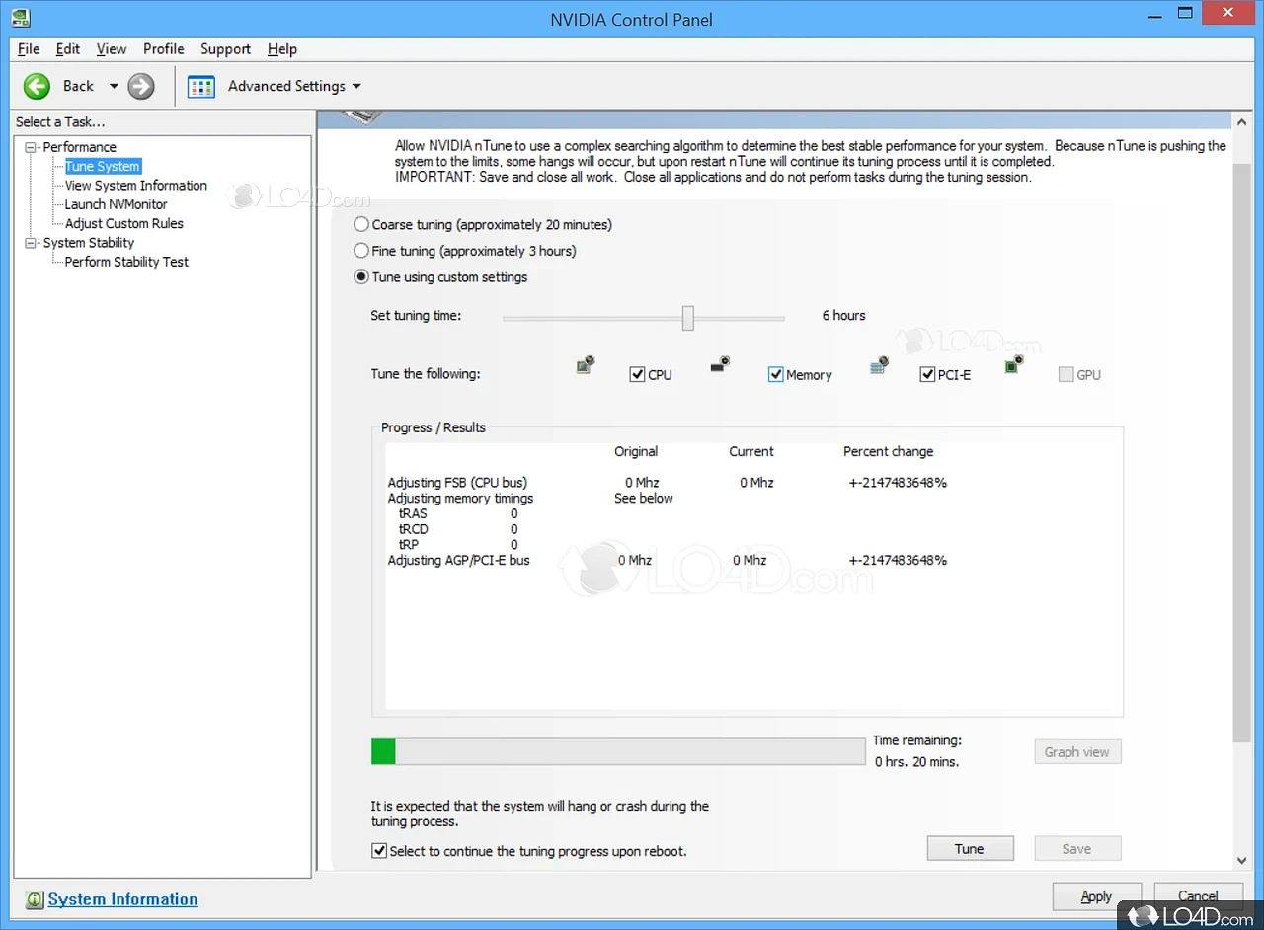This screenshot has width=1264, height=930.
Task: Click the Apply button
Action: click(1096, 896)
